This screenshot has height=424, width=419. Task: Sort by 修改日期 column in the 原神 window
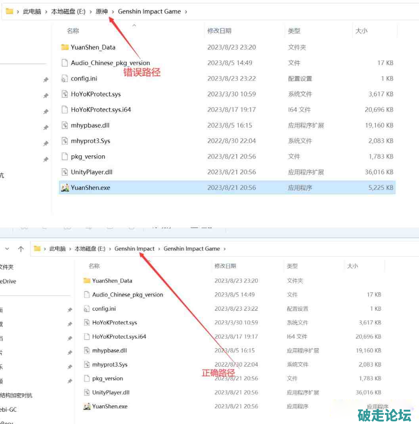219,31
